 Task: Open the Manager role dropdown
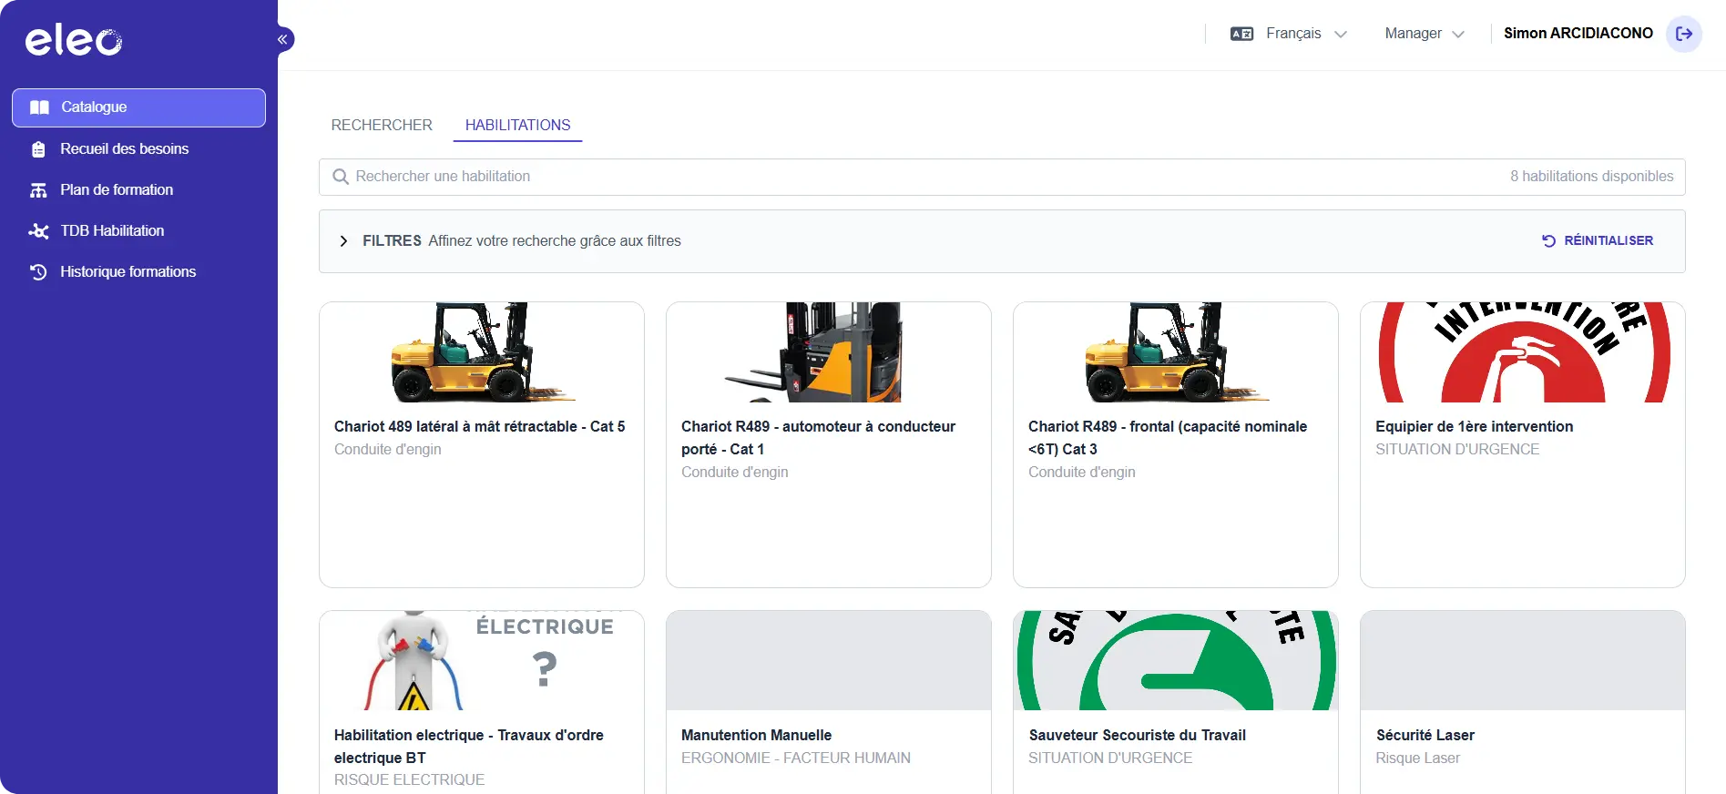pos(1425,34)
